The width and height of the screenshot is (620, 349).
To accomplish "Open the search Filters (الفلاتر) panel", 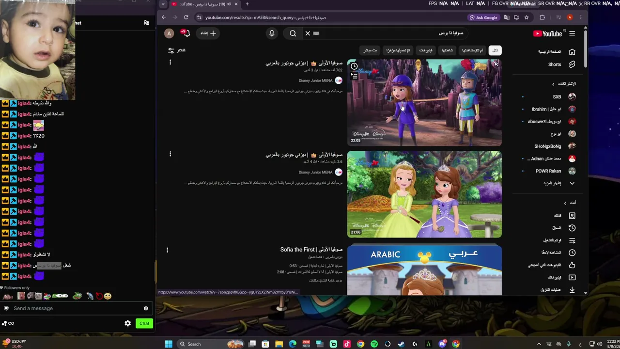I will 177,50.
